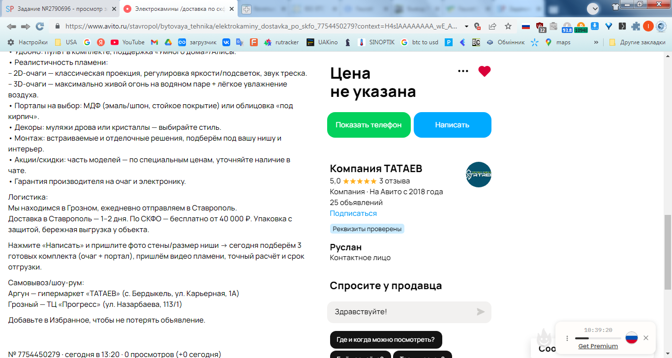Open the site lock information icon

(x=58, y=26)
